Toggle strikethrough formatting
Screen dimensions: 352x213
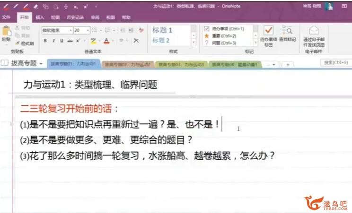[x=70, y=41]
